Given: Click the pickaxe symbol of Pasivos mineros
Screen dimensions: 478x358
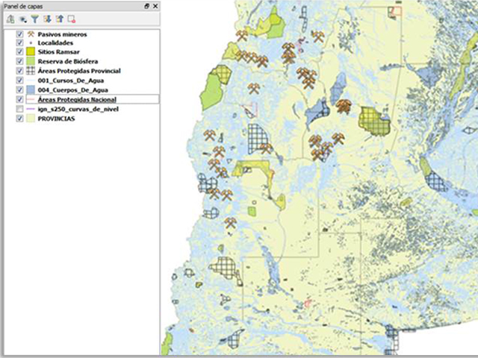Looking at the screenshot, I should pyautogui.click(x=31, y=34).
